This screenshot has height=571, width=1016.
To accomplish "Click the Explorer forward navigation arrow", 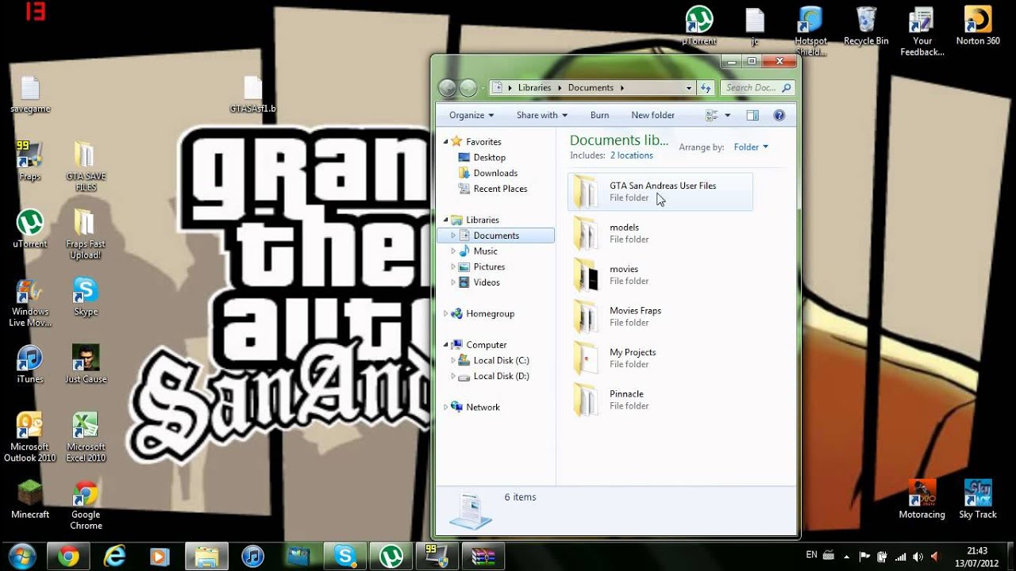I will (468, 88).
